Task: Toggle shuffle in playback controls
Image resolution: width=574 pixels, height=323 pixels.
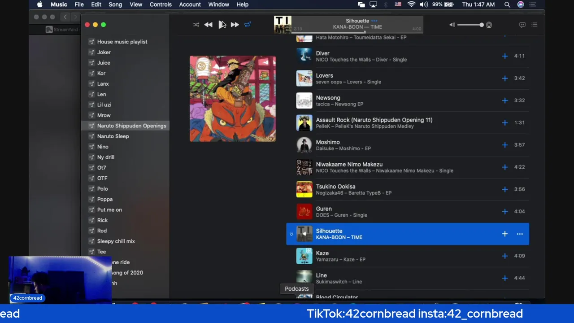Action: (x=196, y=25)
